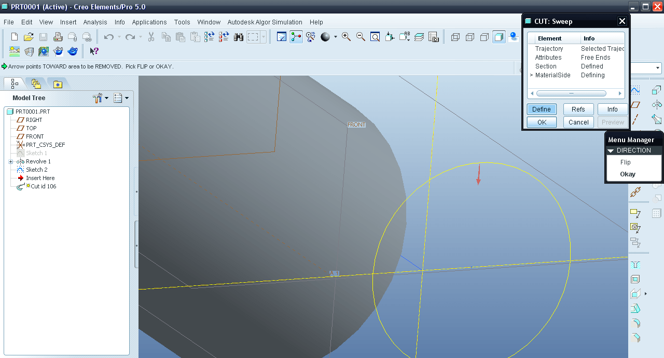Toggle enhanced realism icon
Image resolution: width=664 pixels, height=358 pixels.
click(x=514, y=37)
